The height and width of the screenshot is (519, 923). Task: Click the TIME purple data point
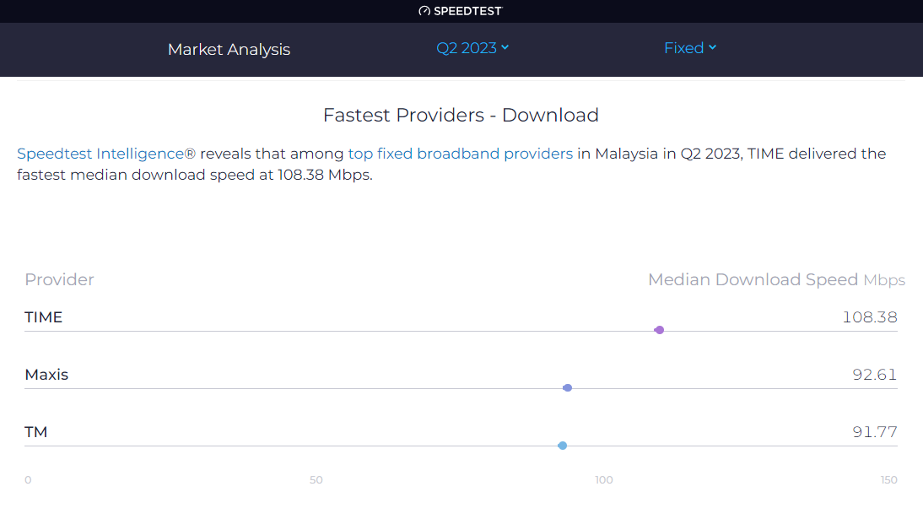660,330
